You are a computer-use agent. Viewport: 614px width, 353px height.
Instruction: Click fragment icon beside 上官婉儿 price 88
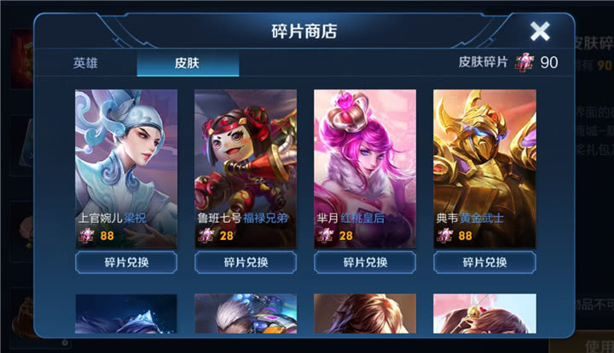click(86, 236)
